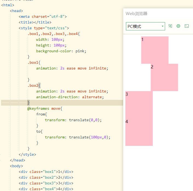The width and height of the screenshot is (193, 191).
Task: Click the 'background-color: pink;' declaration
Action: 61,51
